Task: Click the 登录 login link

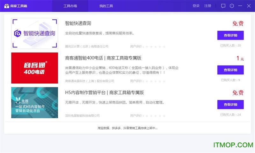Action: click(x=196, y=6)
